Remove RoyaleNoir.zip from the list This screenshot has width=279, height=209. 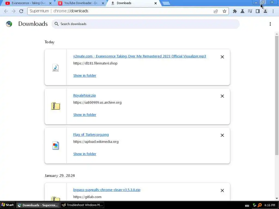pyautogui.click(x=222, y=96)
